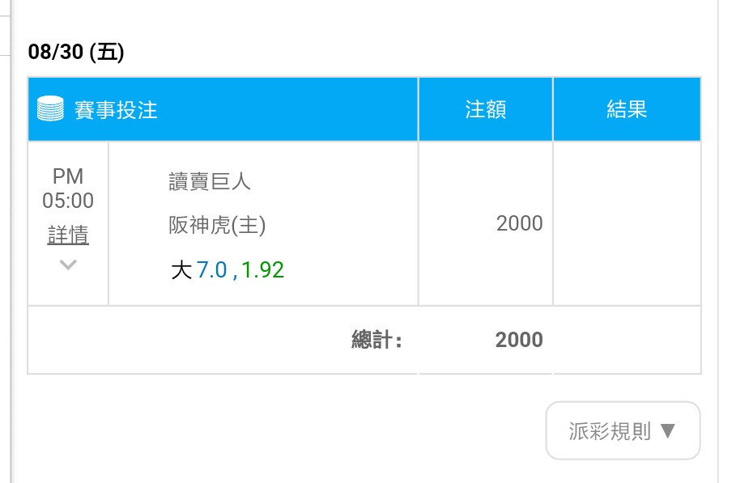Click the 大 7.0 handicap value
The width and height of the screenshot is (736, 483).
[199, 270]
